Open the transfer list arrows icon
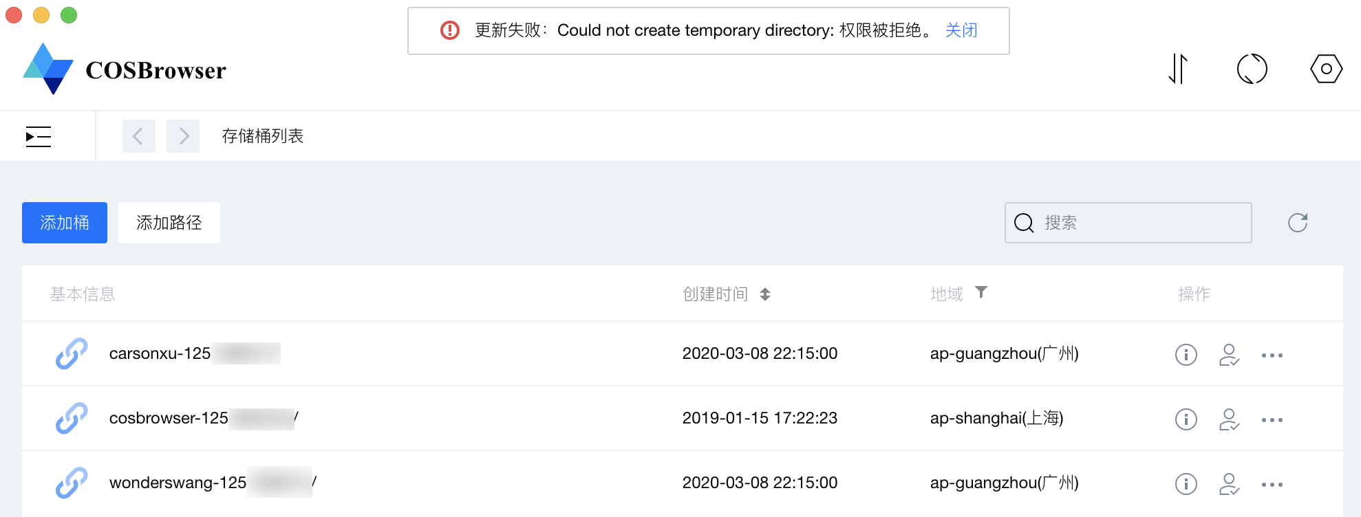1361x517 pixels. coord(1178,69)
